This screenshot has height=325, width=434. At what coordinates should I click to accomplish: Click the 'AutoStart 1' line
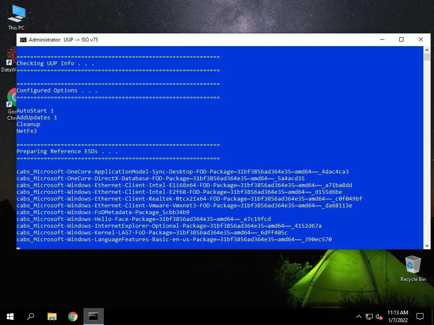[x=35, y=111]
